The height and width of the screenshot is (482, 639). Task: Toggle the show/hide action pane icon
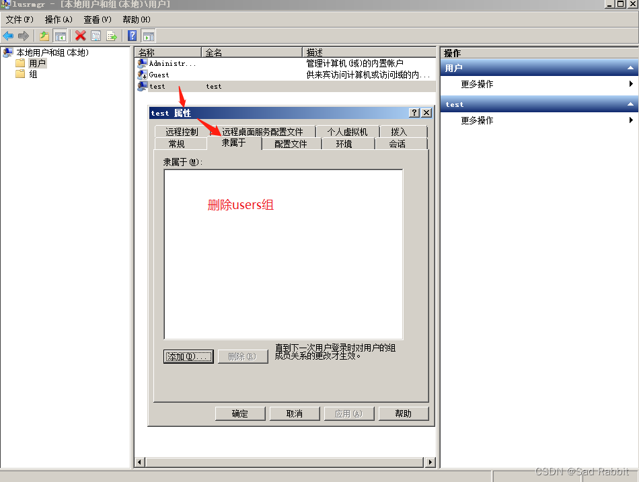point(149,36)
